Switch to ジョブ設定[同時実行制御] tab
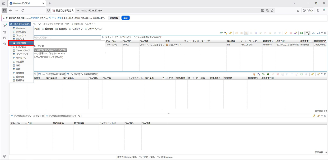 coord(53,74)
